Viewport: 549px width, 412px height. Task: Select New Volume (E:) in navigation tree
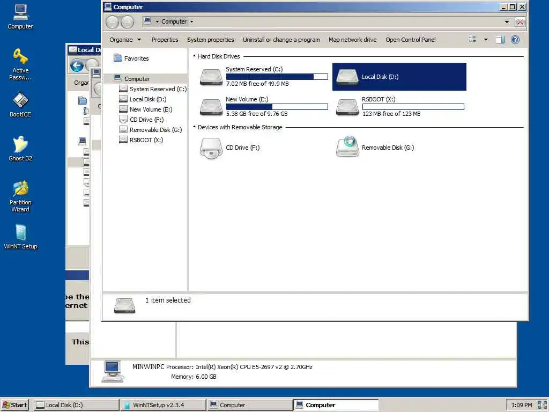click(146, 109)
